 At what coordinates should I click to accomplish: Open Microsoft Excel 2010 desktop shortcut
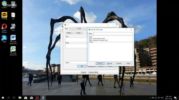point(13,51)
